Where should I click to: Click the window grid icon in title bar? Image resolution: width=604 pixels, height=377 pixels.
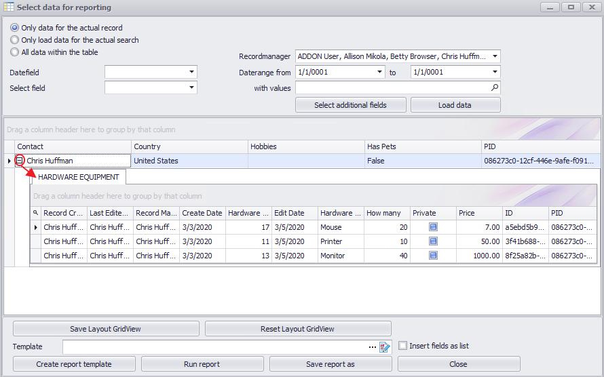[x=8, y=7]
